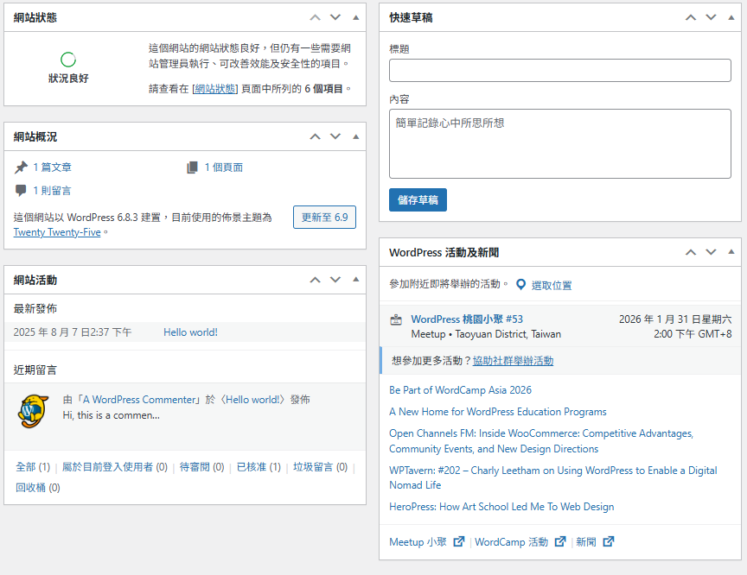Toggle the 網站概況 panel collapse triangle
This screenshot has width=747, height=575.
tap(356, 136)
